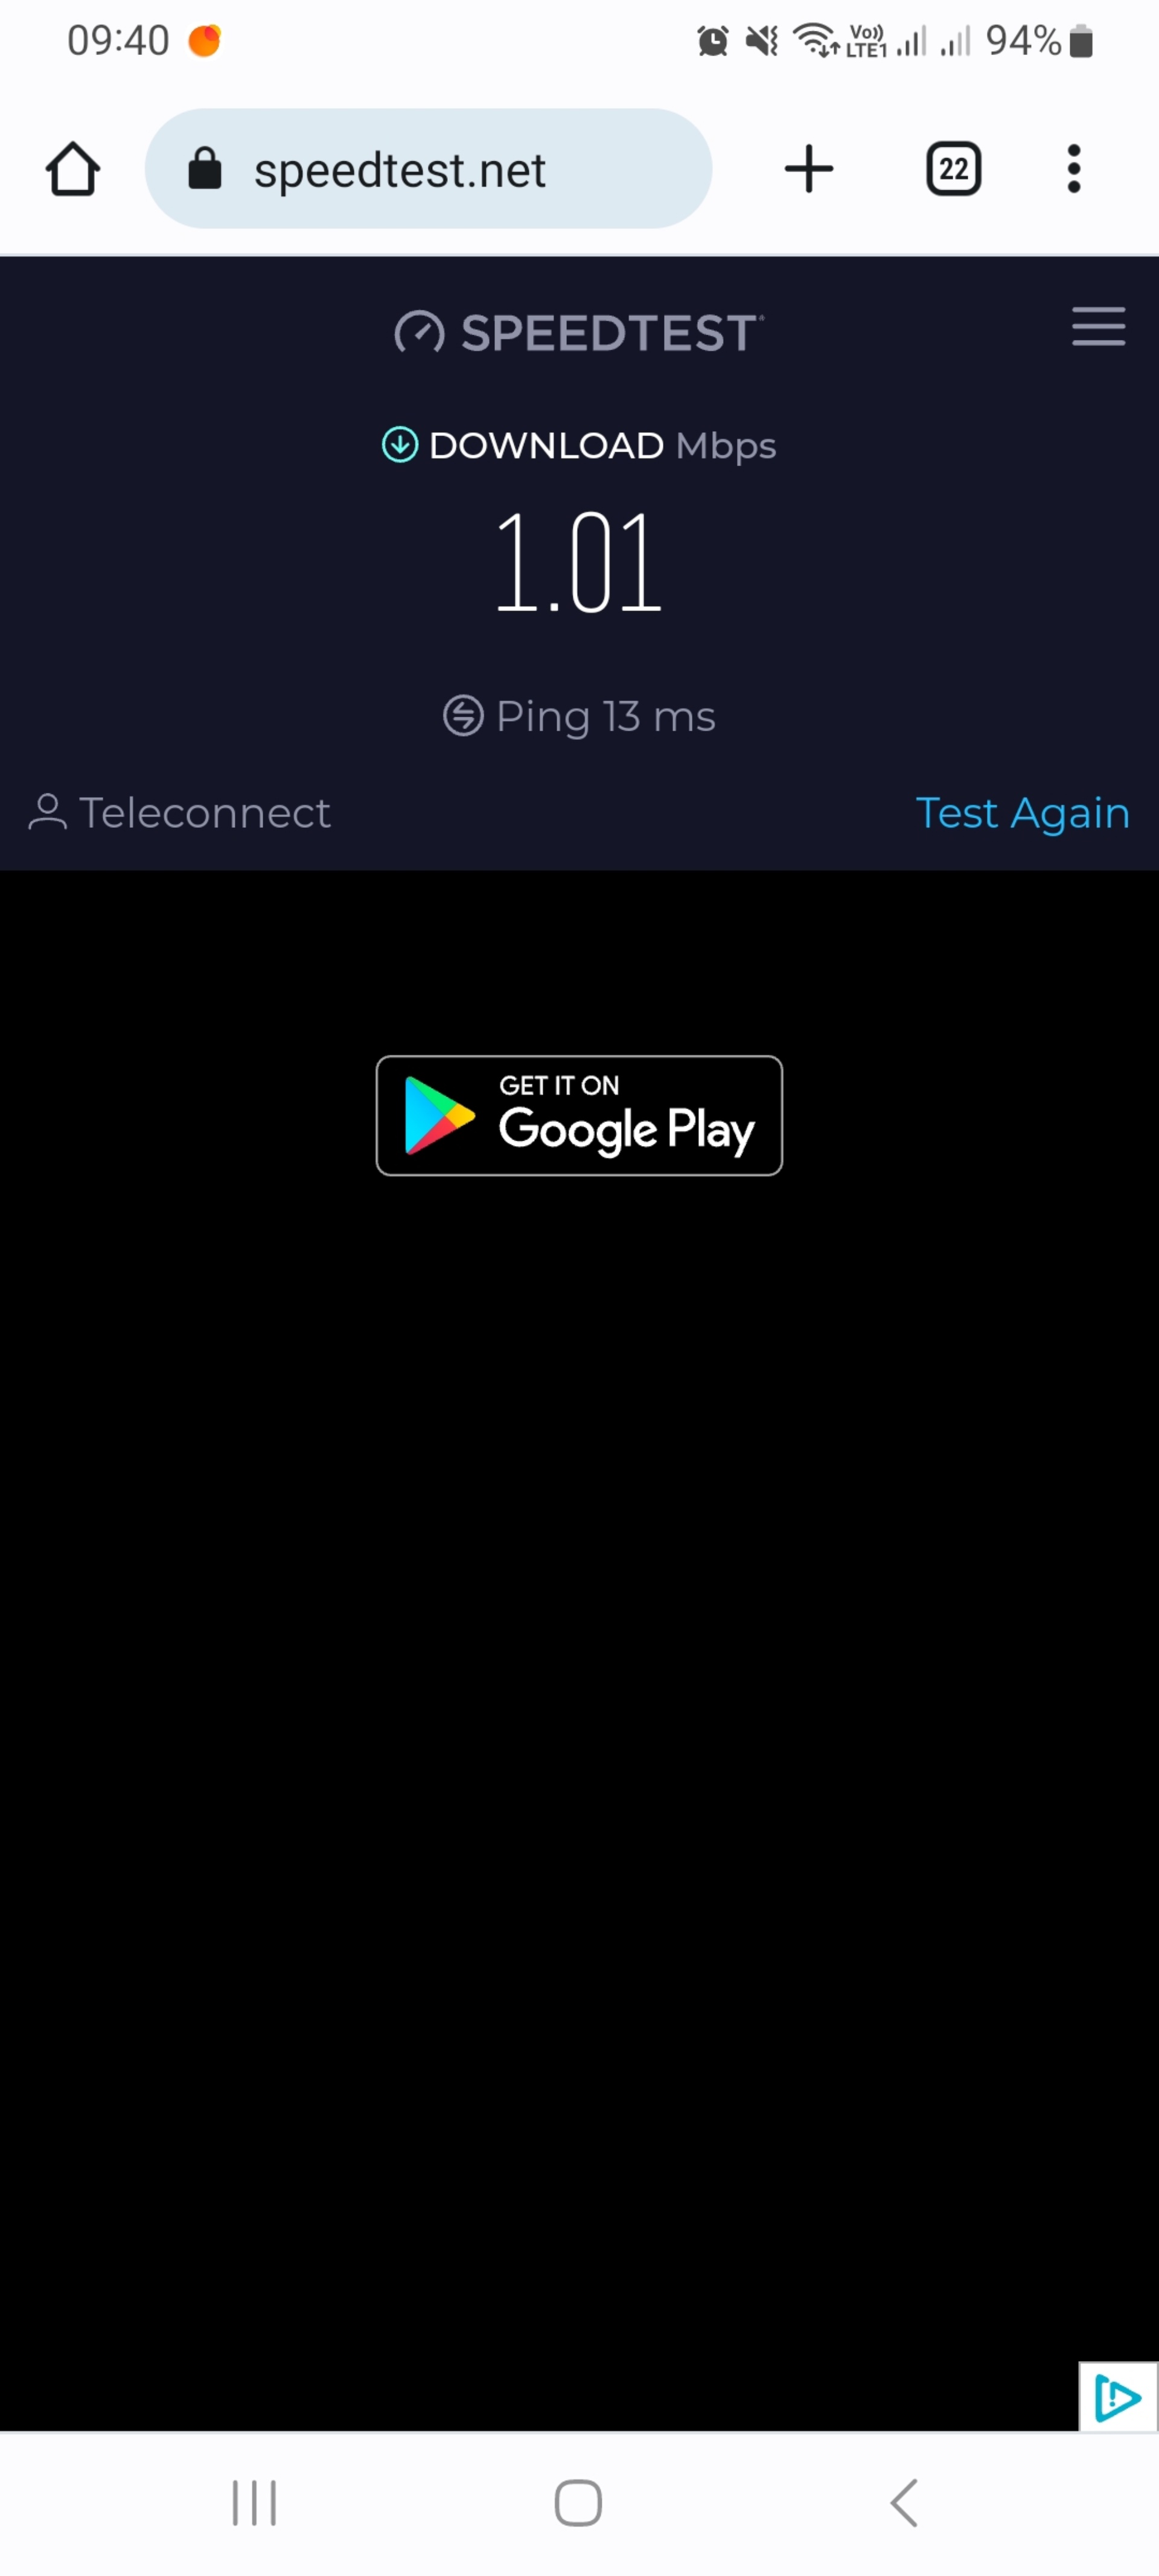
Task: Click the Google Play store icon
Action: click(578, 1115)
